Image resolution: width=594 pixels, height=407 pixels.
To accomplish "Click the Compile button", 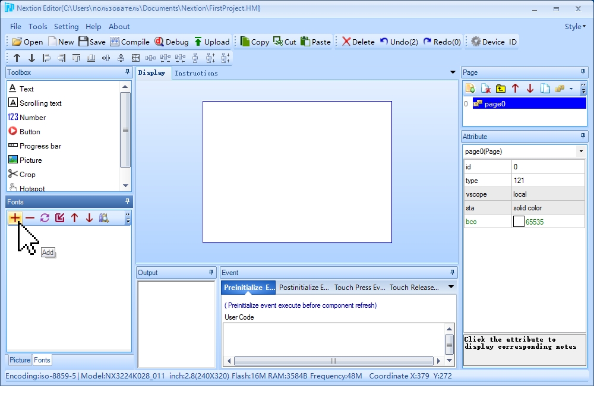I will pyautogui.click(x=130, y=42).
